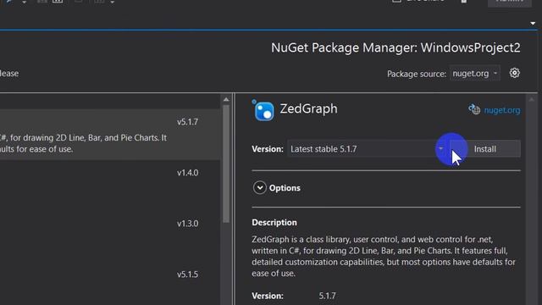
Task: Click the package list scrollbar up arrow
Action: tap(226, 100)
